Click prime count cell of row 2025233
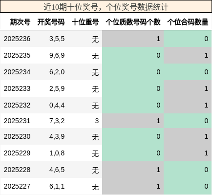 [133, 88]
